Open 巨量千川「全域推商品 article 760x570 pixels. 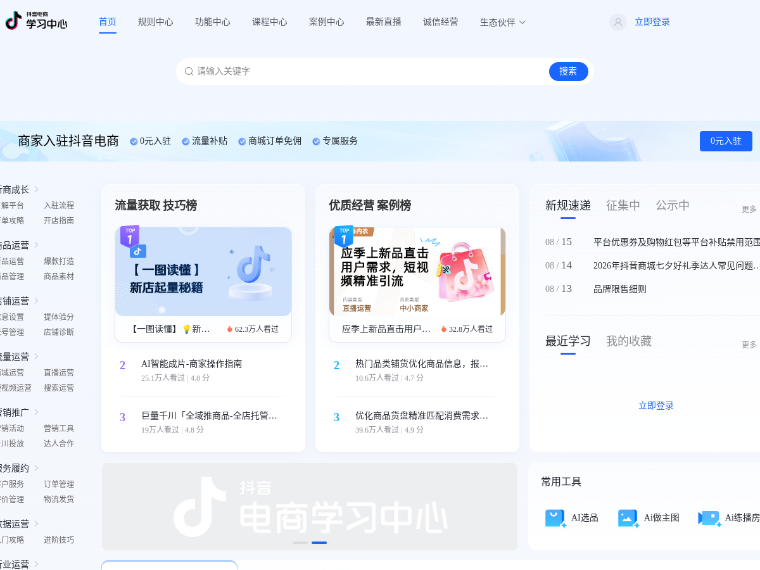[x=210, y=416]
